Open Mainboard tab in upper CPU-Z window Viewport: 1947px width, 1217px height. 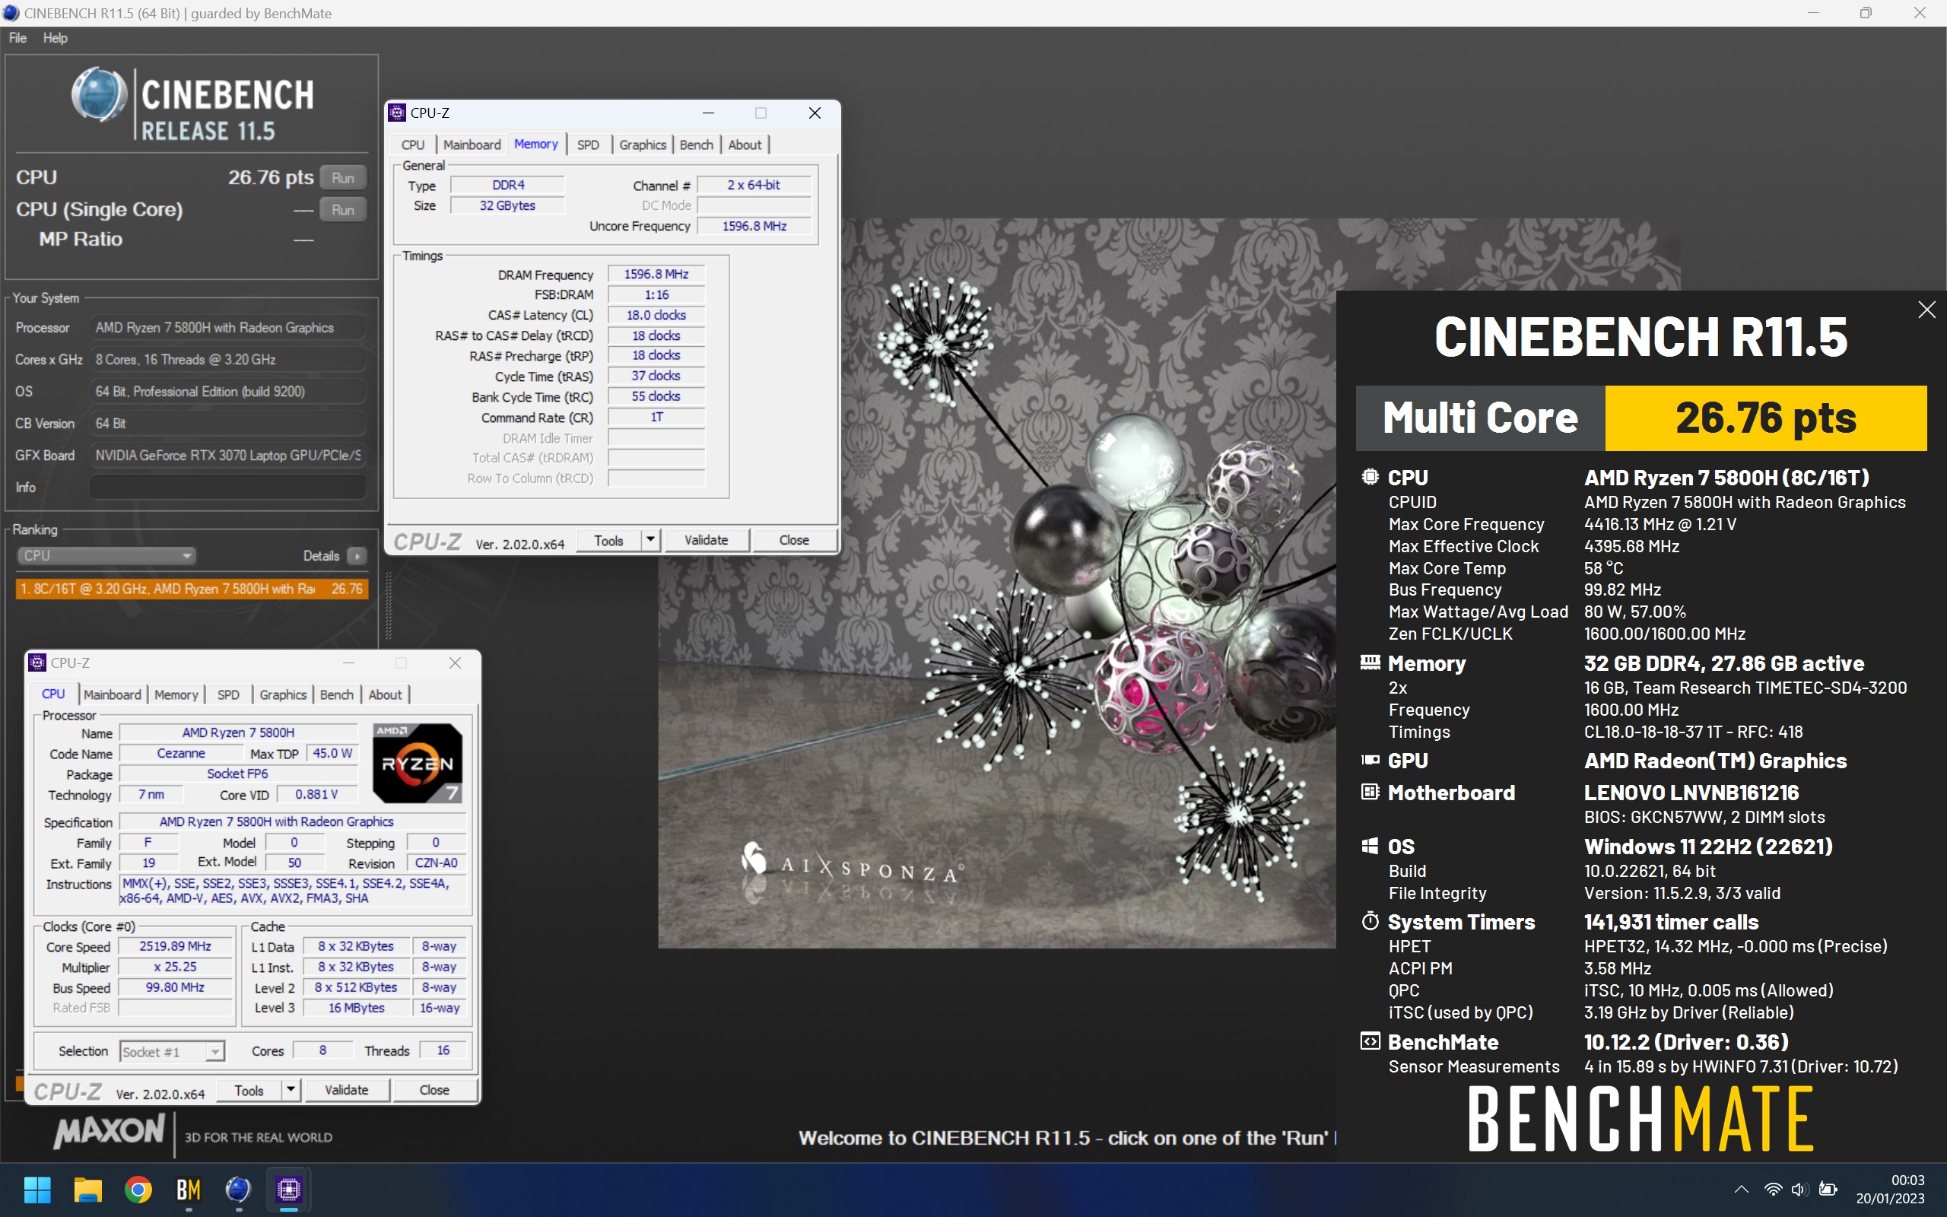pos(472,145)
